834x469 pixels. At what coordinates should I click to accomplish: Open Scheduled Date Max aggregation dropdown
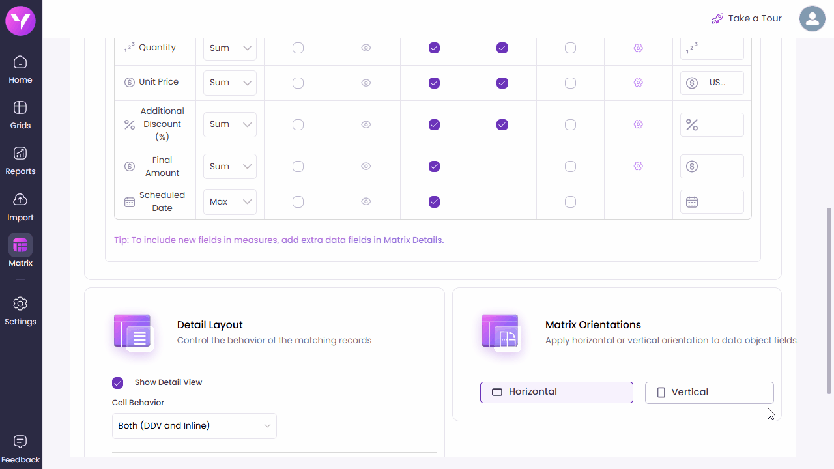(x=230, y=202)
